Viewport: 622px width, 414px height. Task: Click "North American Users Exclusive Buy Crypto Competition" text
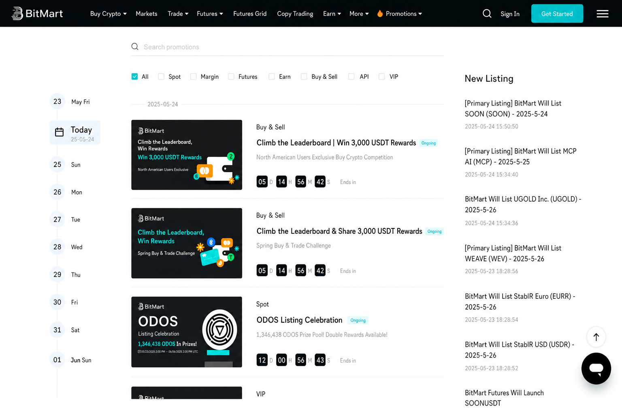coord(325,157)
